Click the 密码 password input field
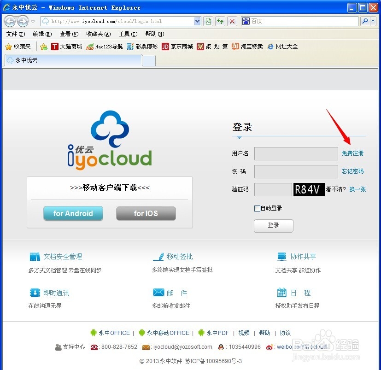Image resolution: width=381 pixels, height=370 pixels. (296, 171)
